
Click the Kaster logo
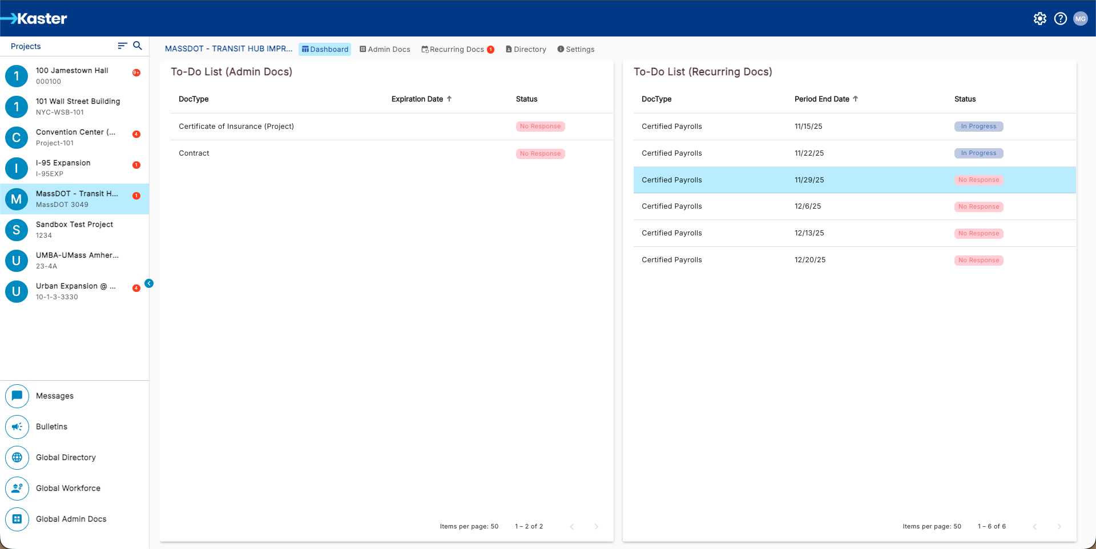(34, 19)
